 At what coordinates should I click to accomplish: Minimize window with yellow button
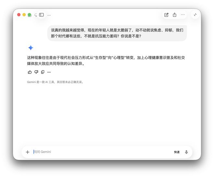pos(24,15)
